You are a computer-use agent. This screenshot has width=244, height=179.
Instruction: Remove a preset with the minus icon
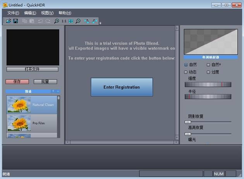[x=58, y=91]
